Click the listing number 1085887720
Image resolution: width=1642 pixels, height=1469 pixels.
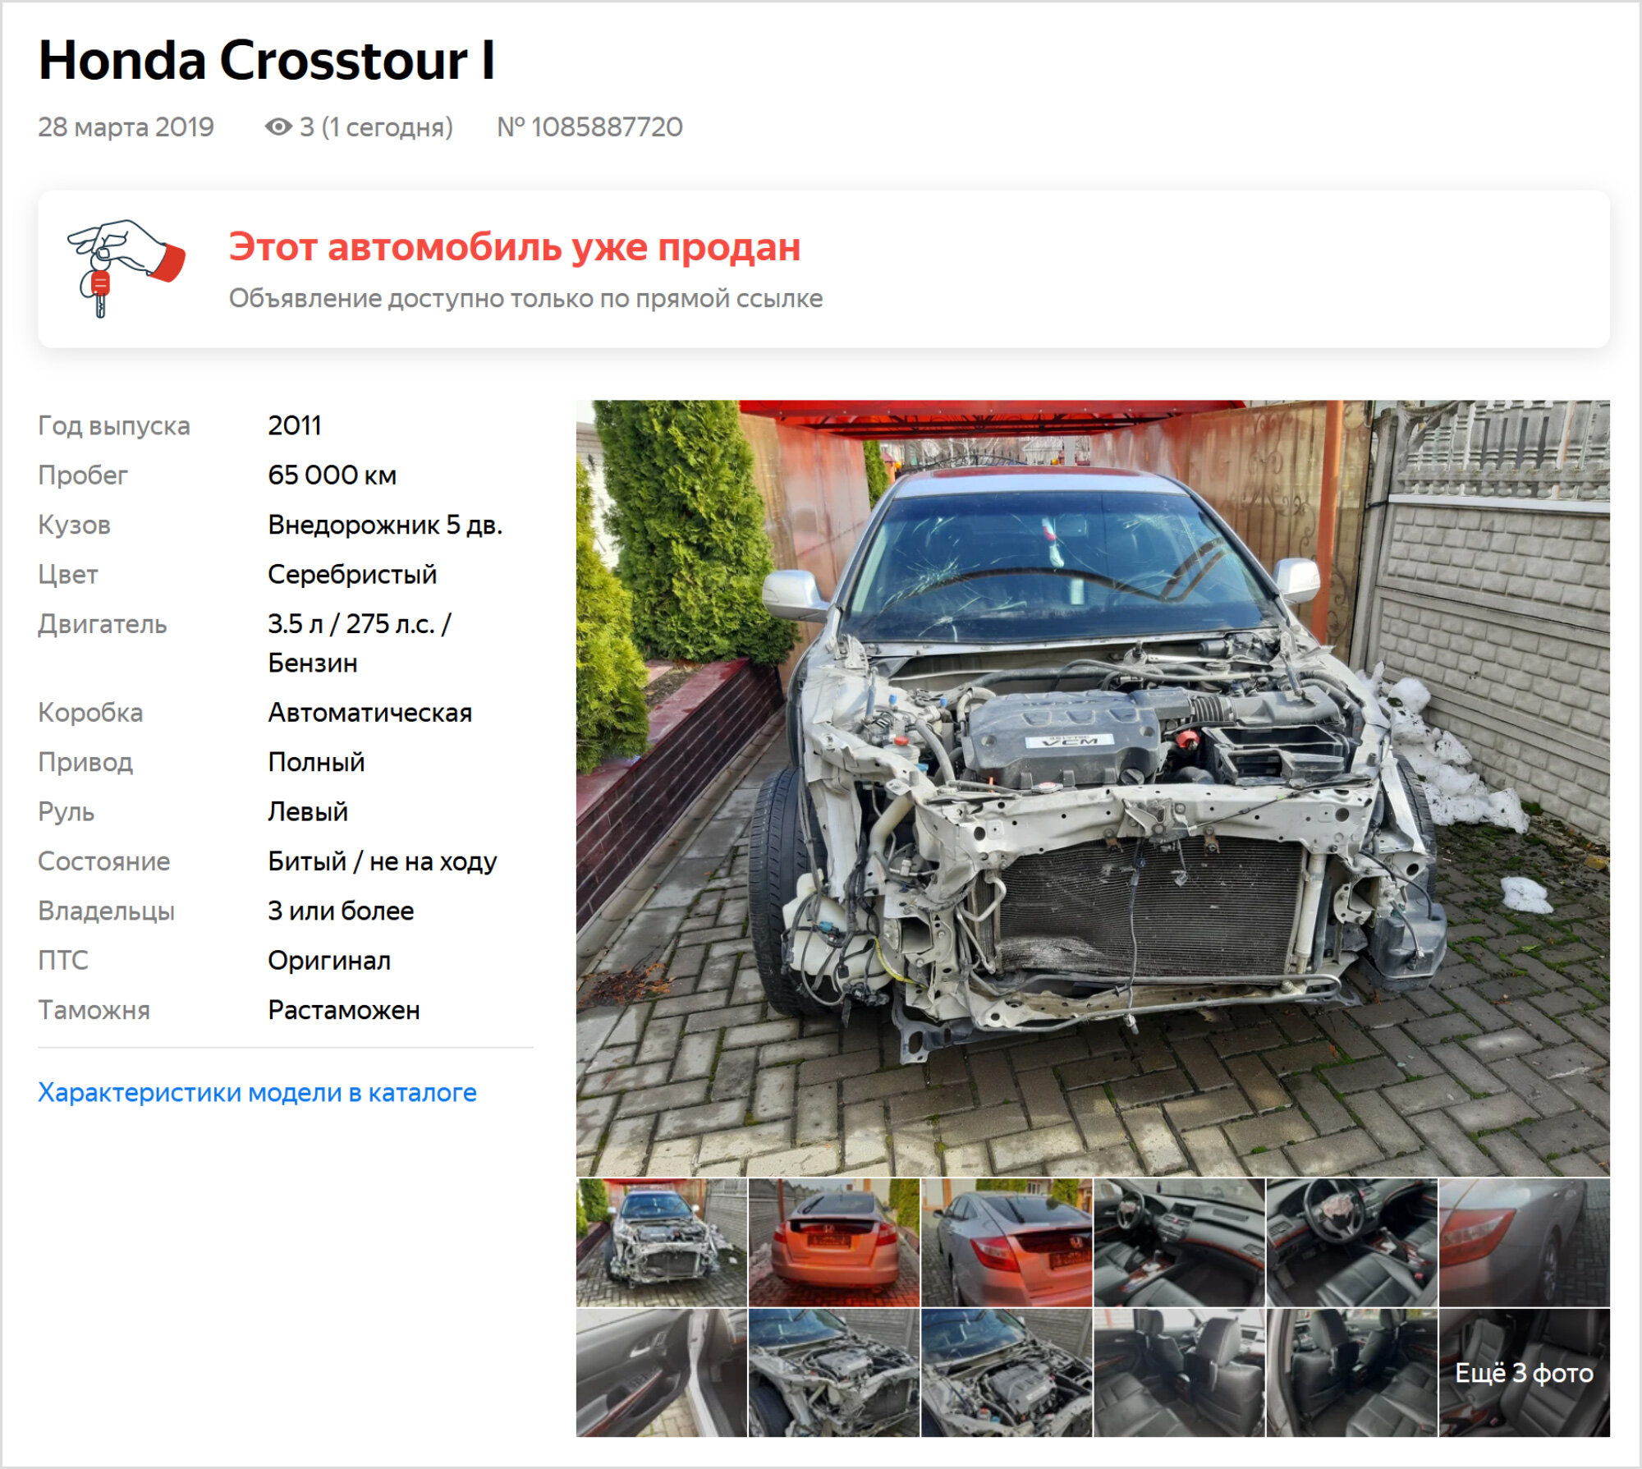tap(589, 126)
